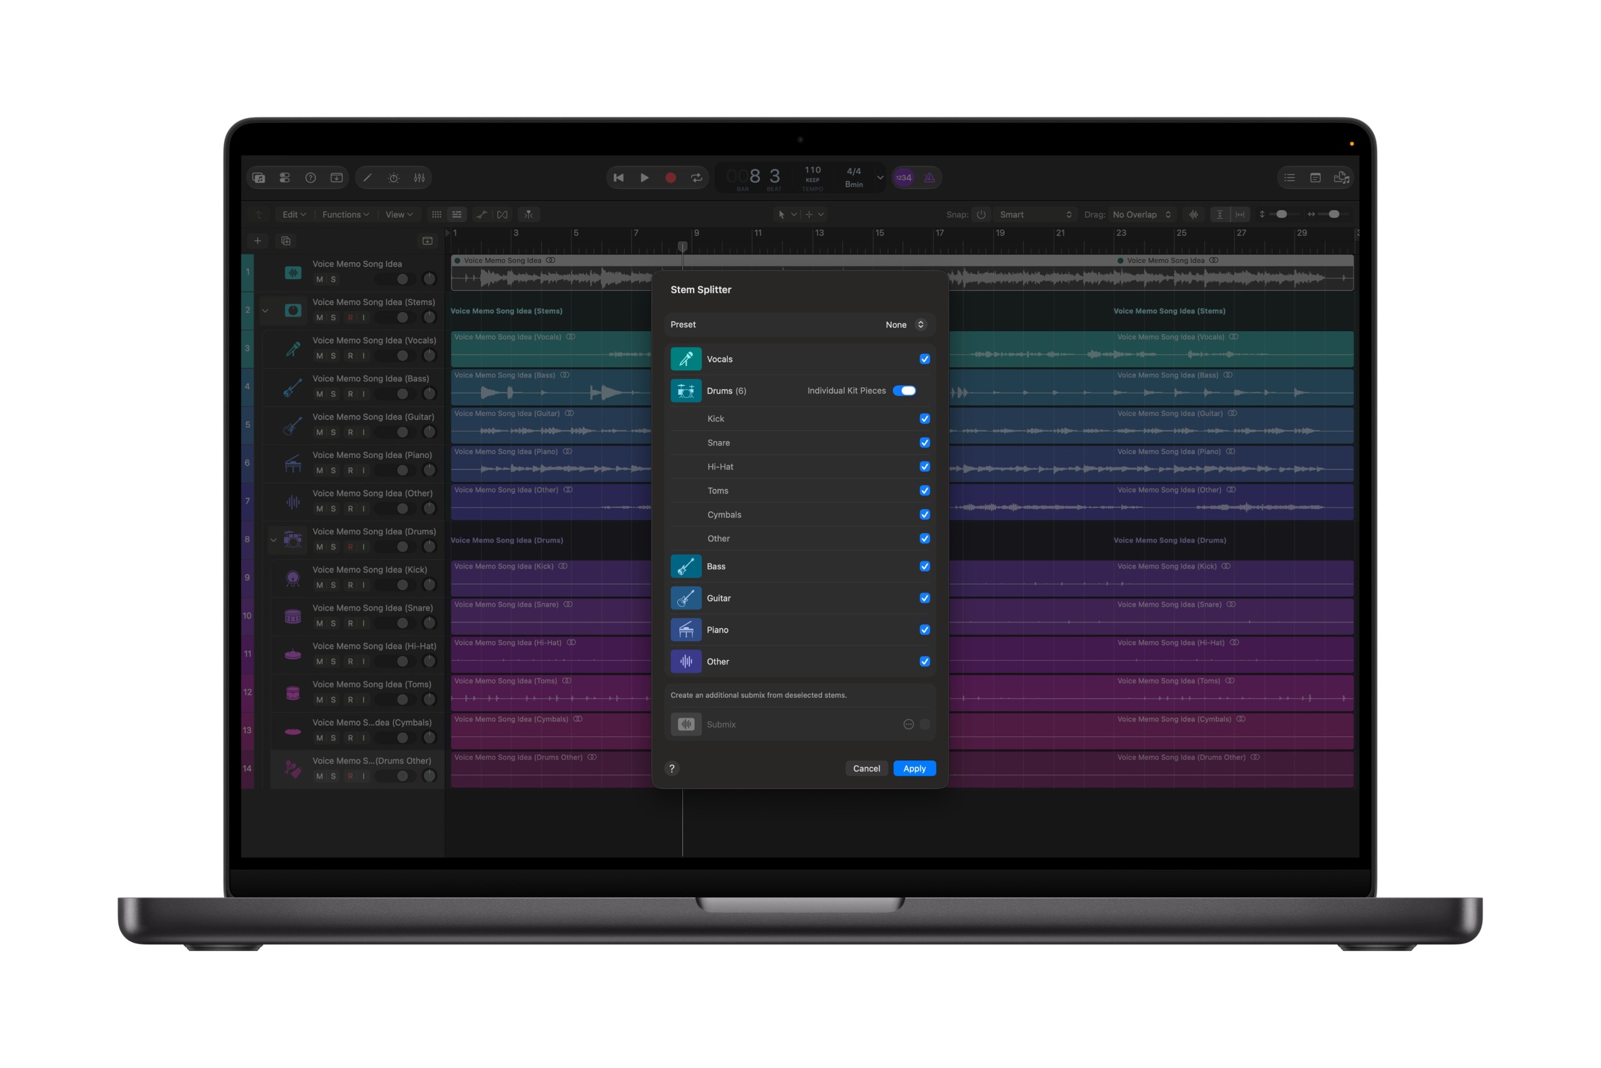Screen dimensions: 1601x1068
Task: Uncheck the Snare checkbox
Action: pos(924,443)
